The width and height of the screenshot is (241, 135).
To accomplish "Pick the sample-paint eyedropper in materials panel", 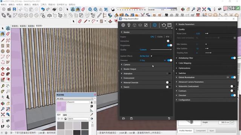I will pos(92,114).
